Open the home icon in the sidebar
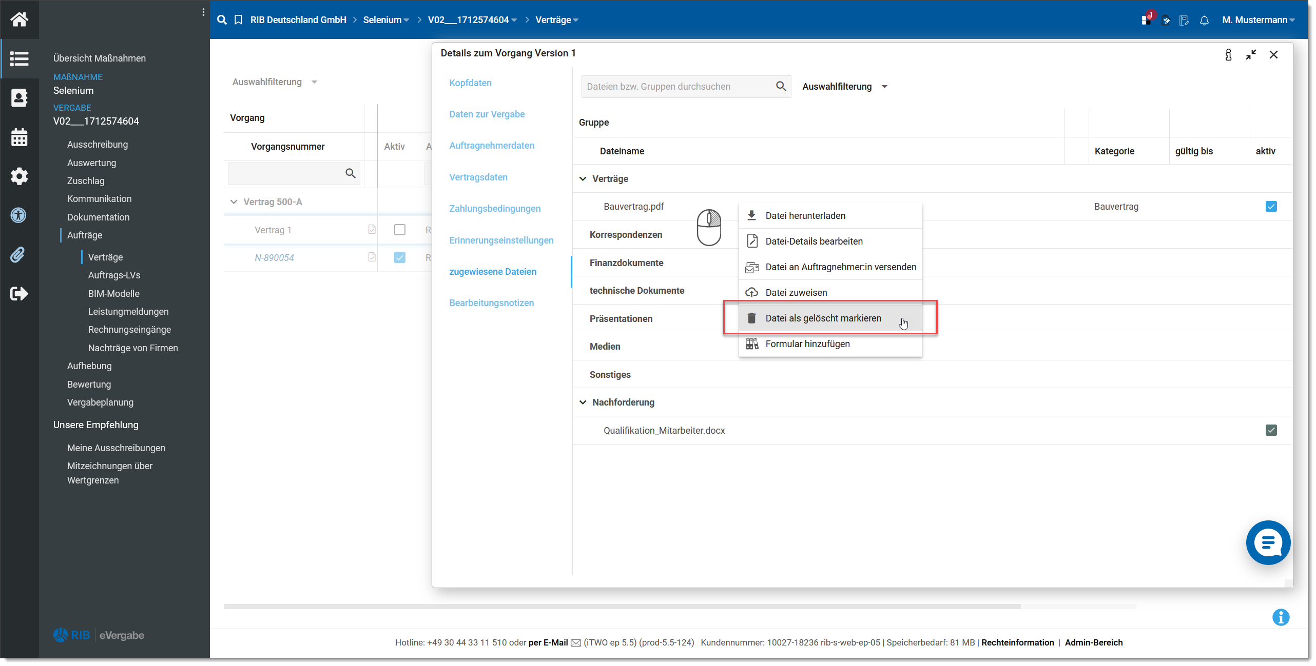 (19, 19)
